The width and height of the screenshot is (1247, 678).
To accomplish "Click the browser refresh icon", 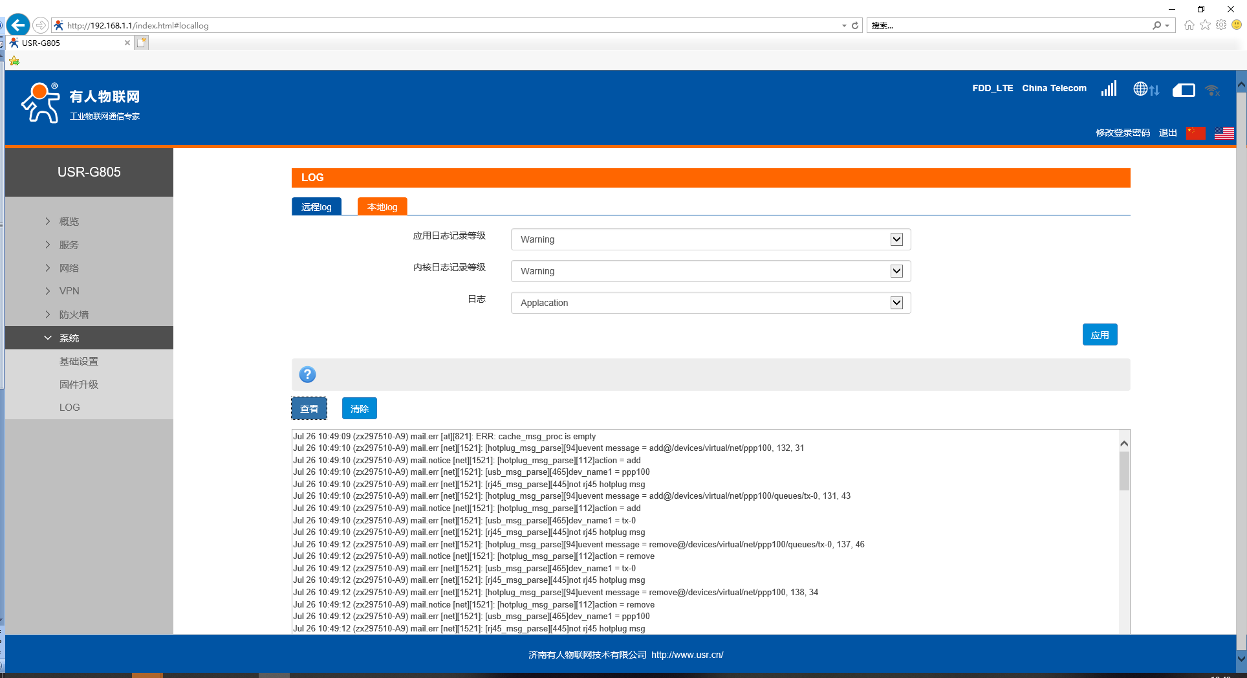I will 855,25.
